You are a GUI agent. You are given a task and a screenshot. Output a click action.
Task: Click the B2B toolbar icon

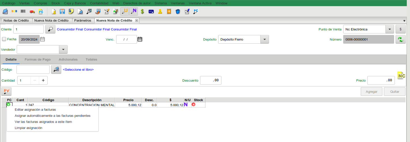coord(14,11)
